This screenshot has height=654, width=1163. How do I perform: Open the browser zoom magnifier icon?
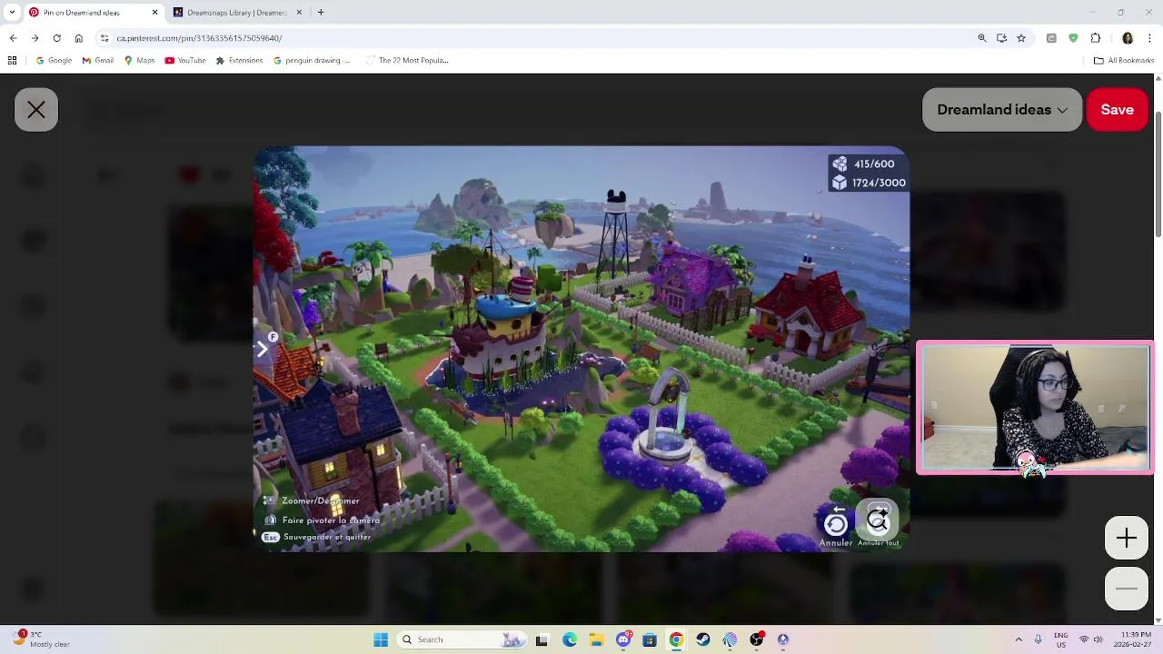point(982,38)
